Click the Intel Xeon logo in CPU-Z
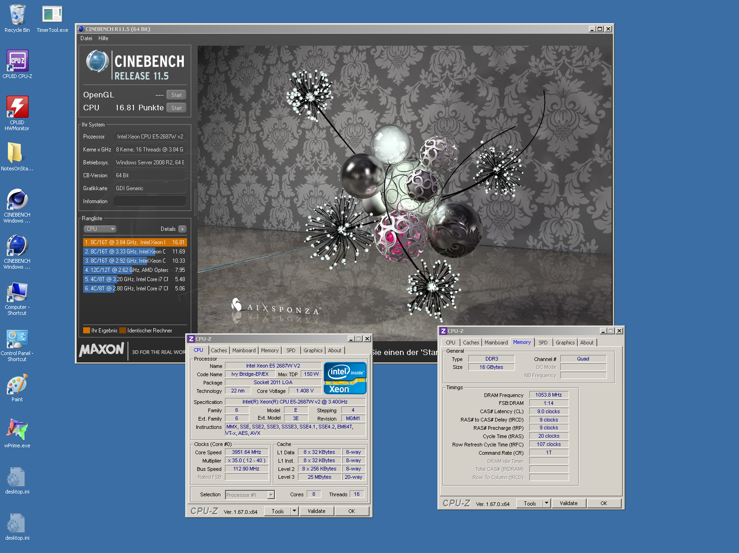739x554 pixels. [x=345, y=378]
